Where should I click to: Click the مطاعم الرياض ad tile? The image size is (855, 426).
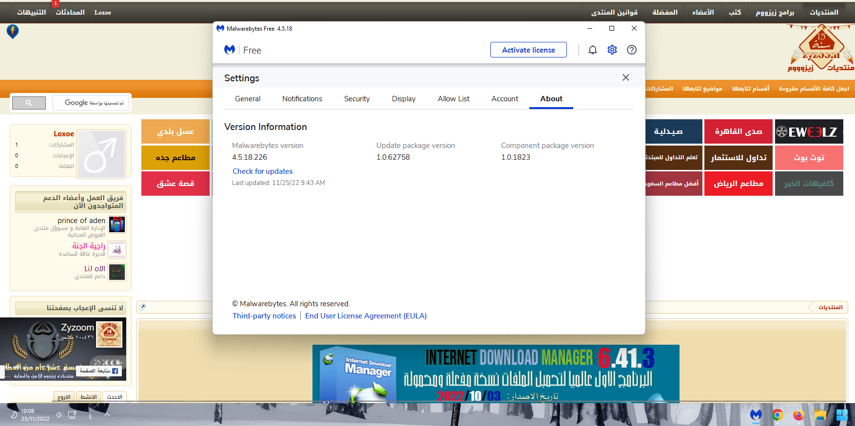click(738, 184)
